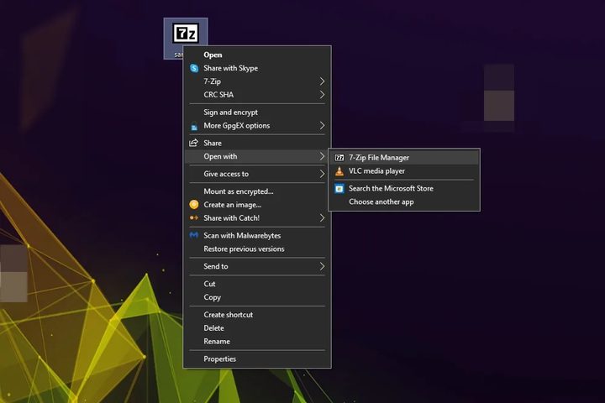Click the 7-Zip File Manager icon
The image size is (605, 403).
339,158
